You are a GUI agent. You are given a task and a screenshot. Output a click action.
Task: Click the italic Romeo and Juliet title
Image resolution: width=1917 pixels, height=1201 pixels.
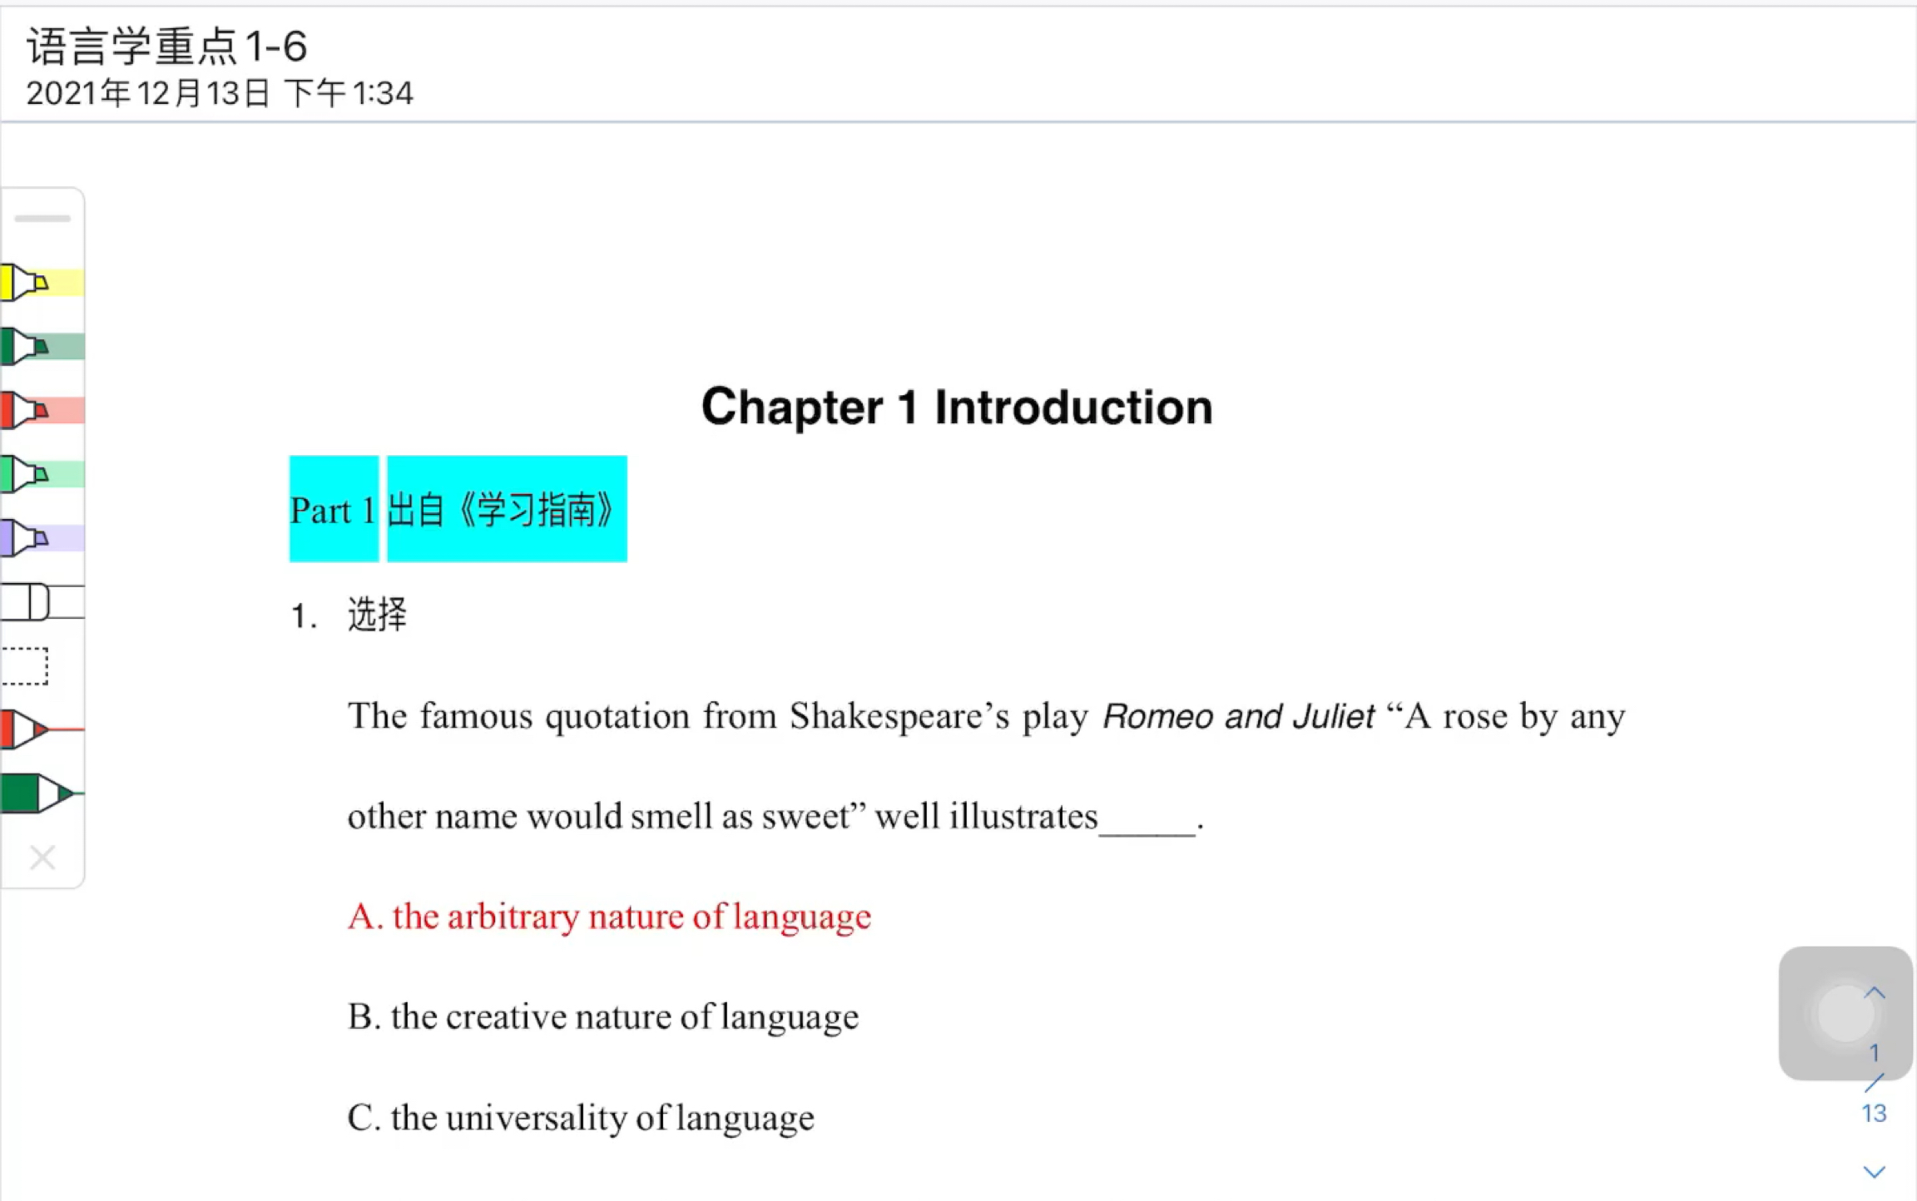pos(1239,716)
